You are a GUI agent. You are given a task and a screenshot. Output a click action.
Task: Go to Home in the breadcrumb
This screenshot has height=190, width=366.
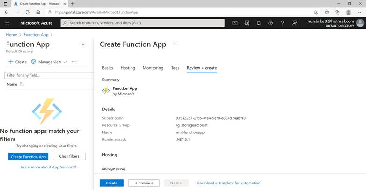(x=11, y=35)
